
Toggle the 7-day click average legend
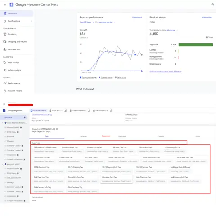[x=88, y=77]
